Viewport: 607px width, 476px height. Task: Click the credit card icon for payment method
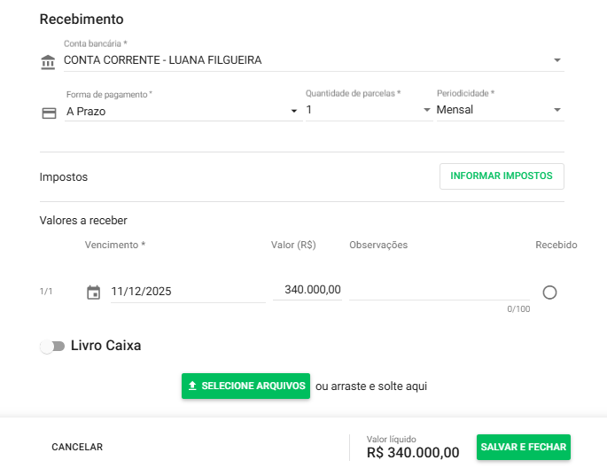tap(50, 113)
